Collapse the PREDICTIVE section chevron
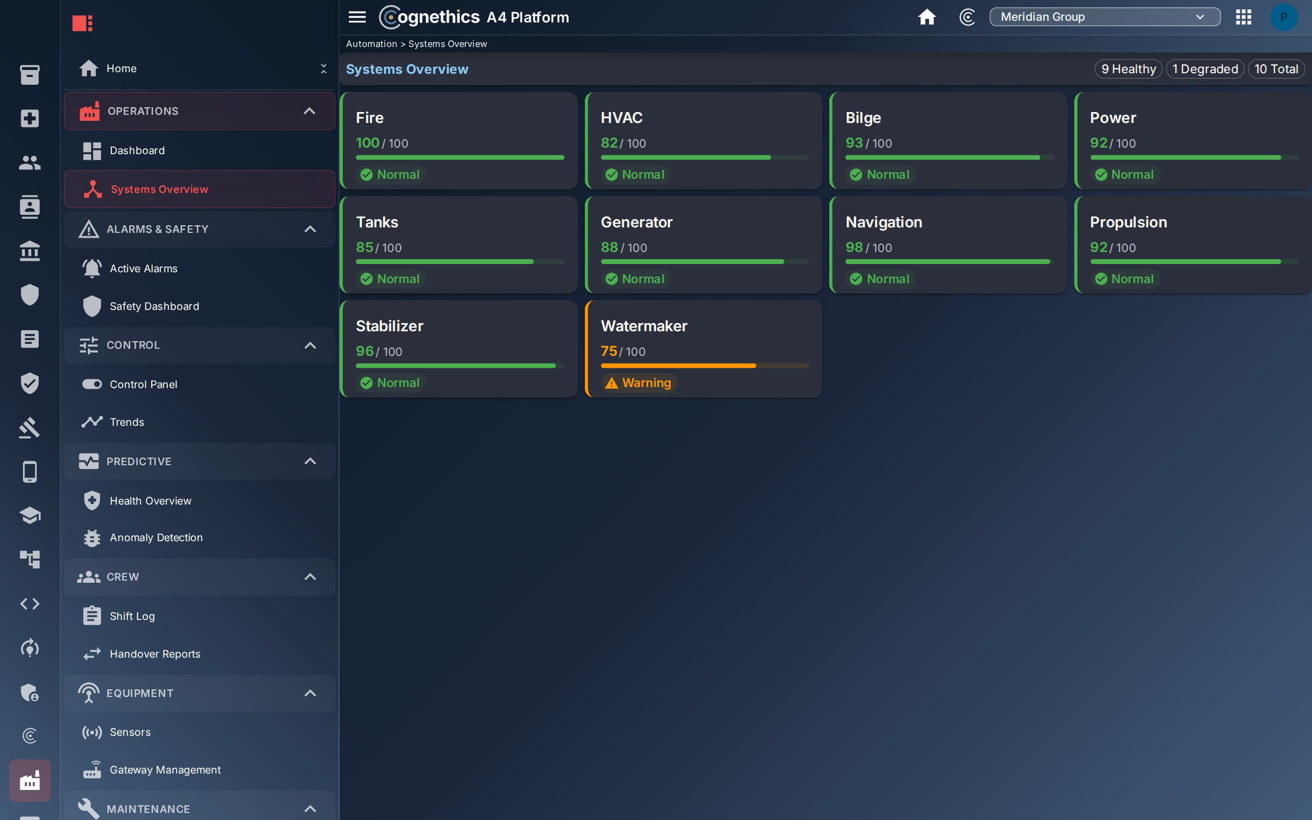 point(310,461)
